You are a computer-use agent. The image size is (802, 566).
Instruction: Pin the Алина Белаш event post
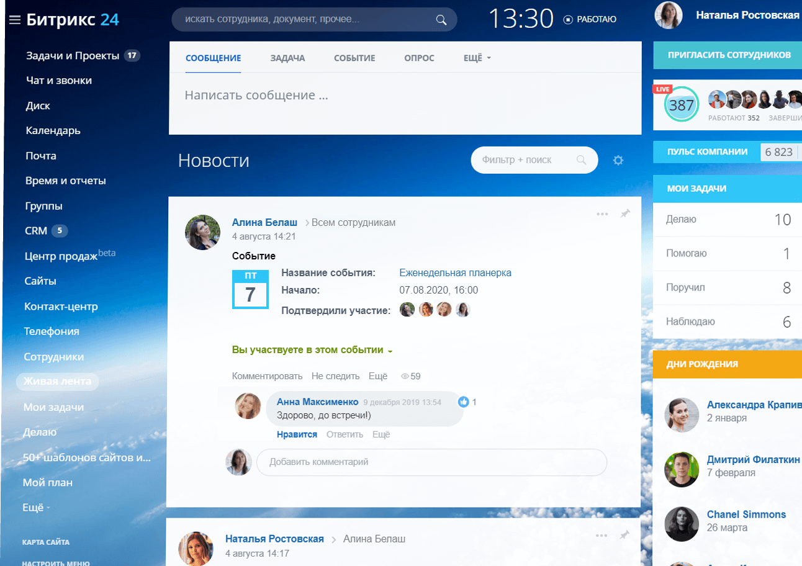click(625, 213)
